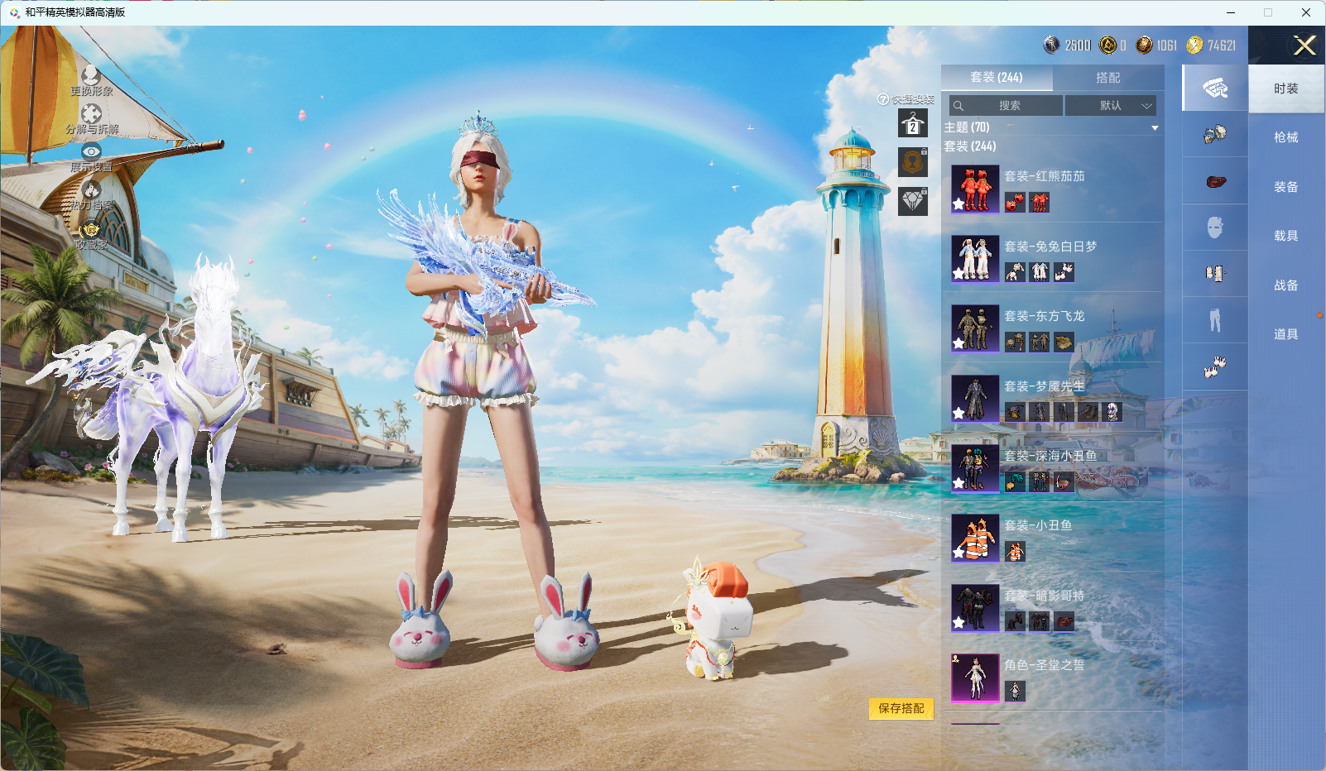Open 展示设置 eye display settings
This screenshot has width=1326, height=771.
[91, 152]
